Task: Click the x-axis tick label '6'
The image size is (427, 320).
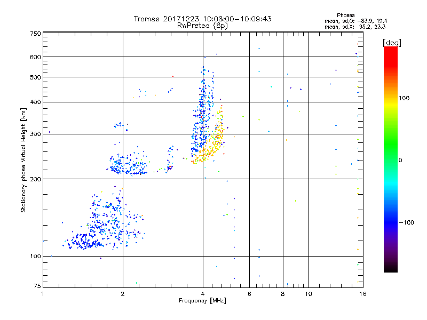Action: tap(249, 294)
